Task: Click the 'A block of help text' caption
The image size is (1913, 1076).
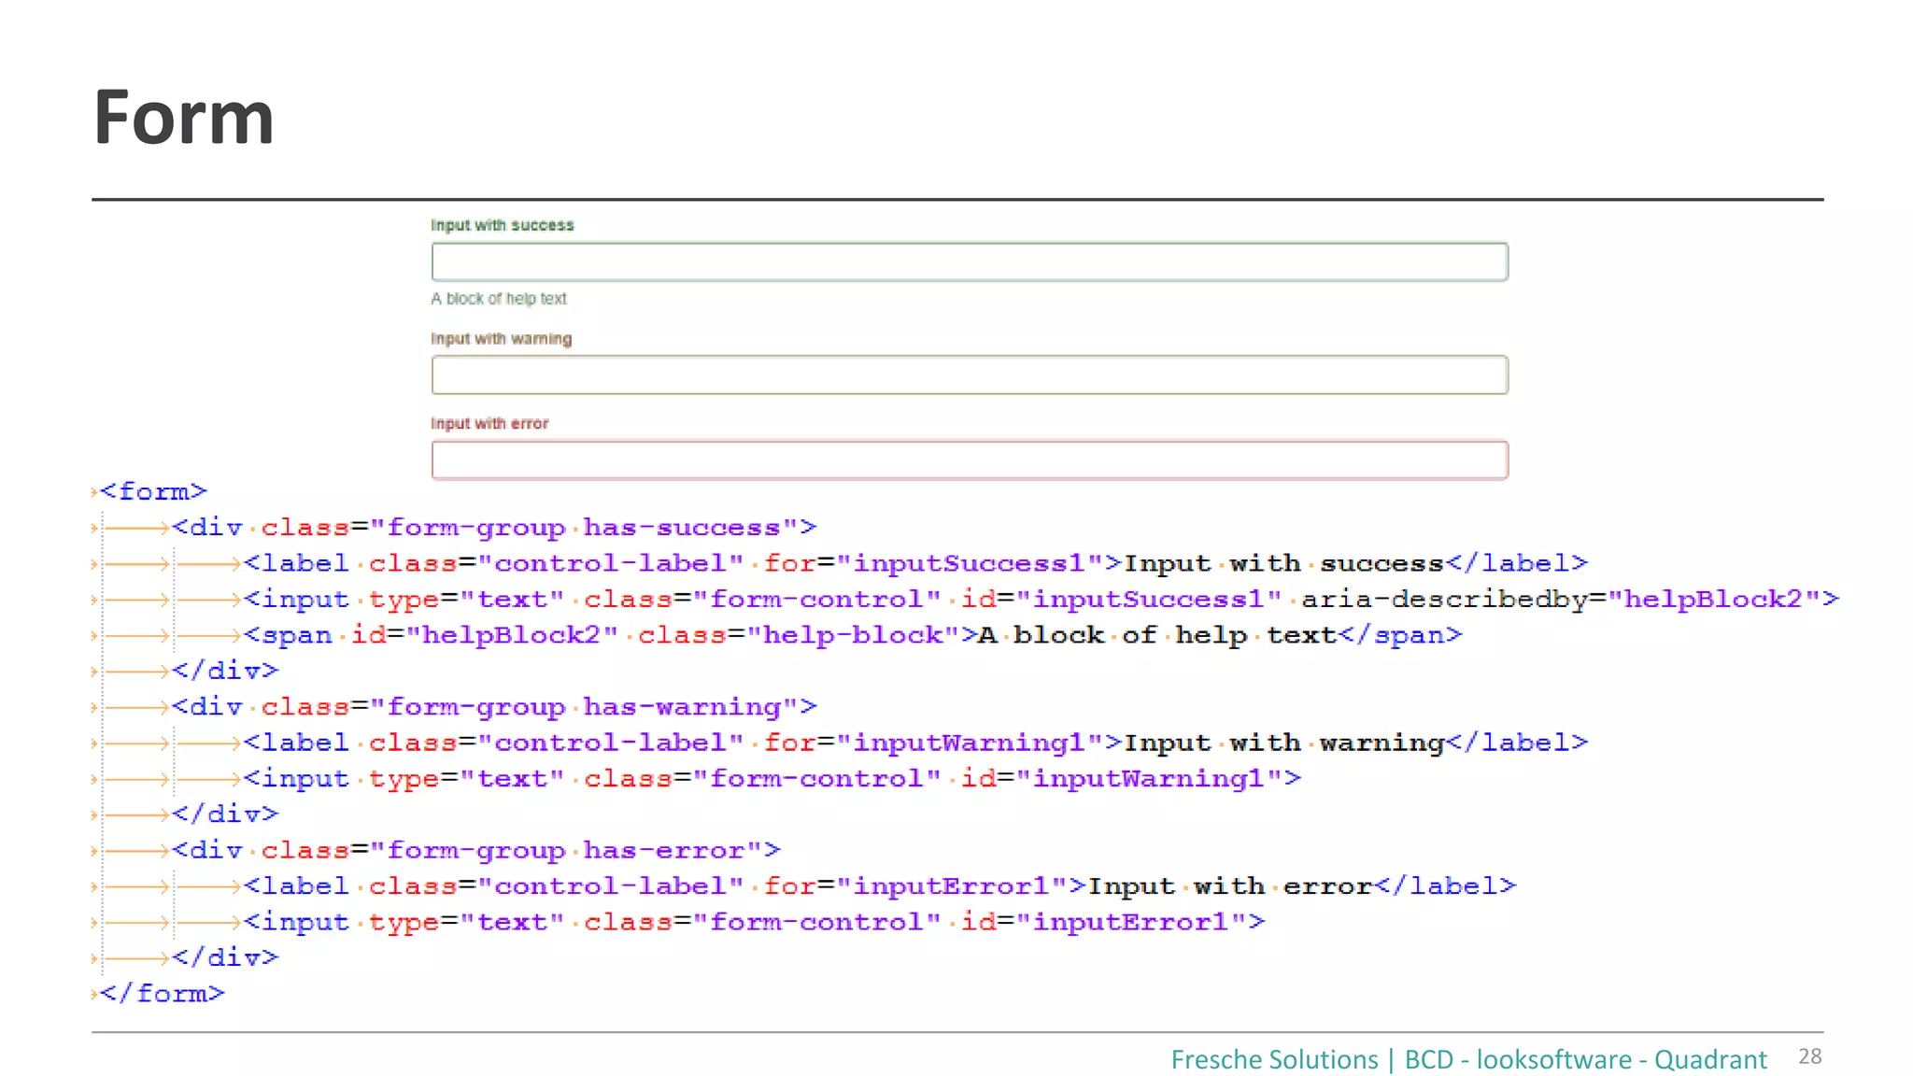Action: (x=498, y=299)
